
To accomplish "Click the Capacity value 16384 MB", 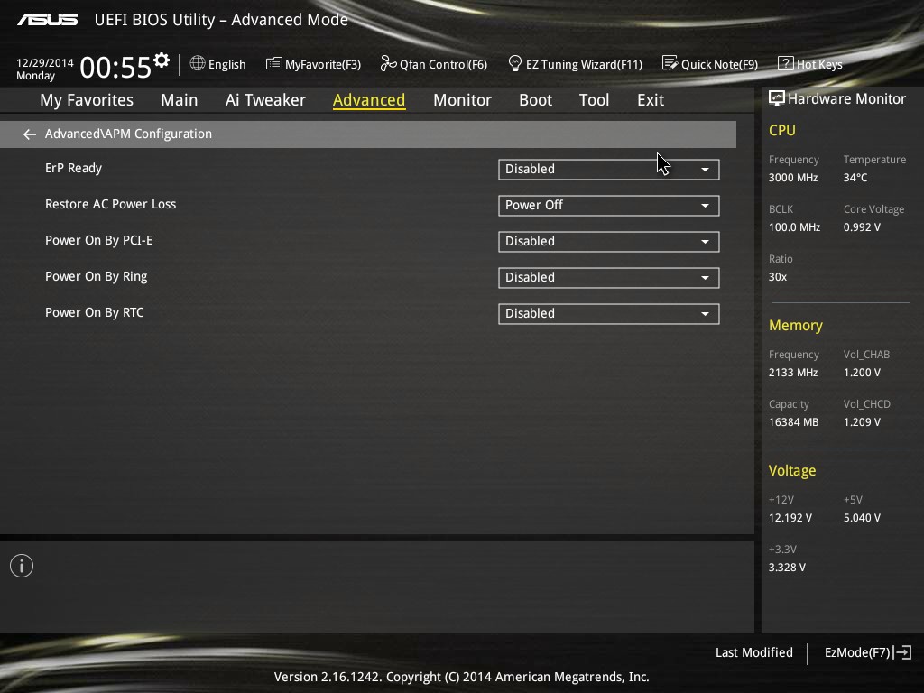I will coord(793,422).
